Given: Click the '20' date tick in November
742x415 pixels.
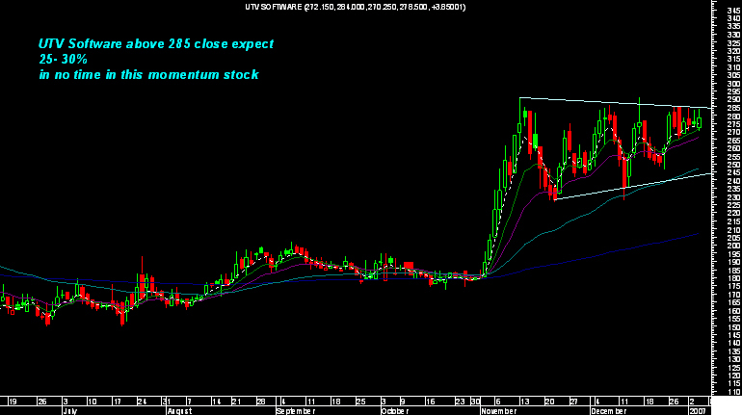Looking at the screenshot, I should tap(550, 402).
